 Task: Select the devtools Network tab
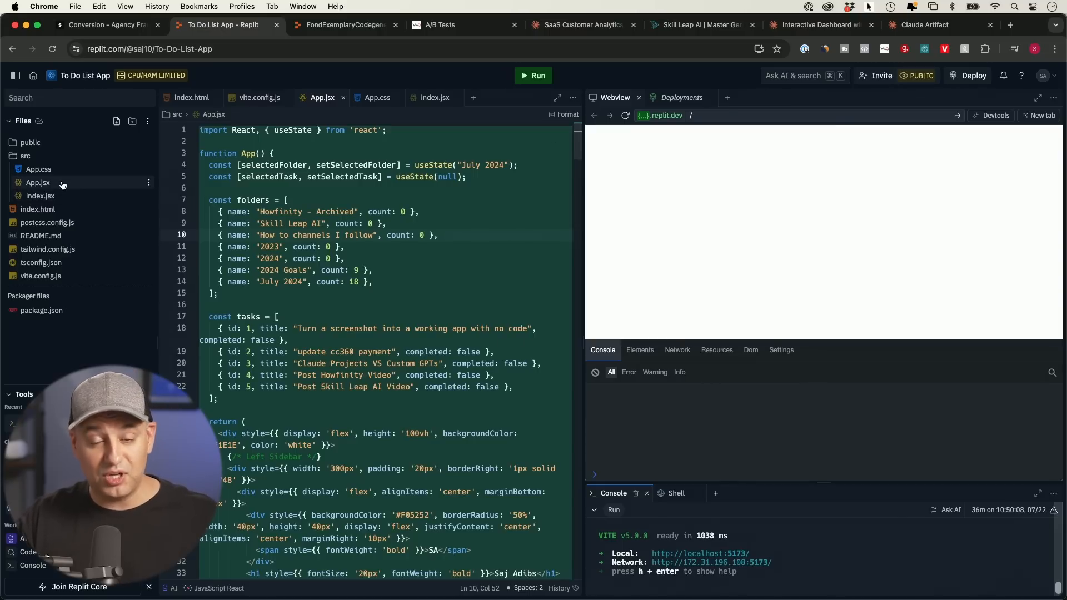pos(677,350)
